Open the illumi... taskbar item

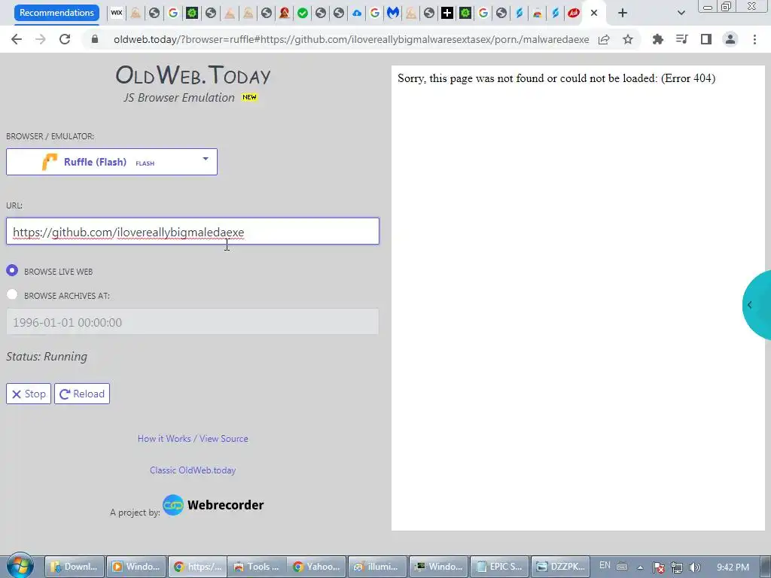(x=378, y=567)
